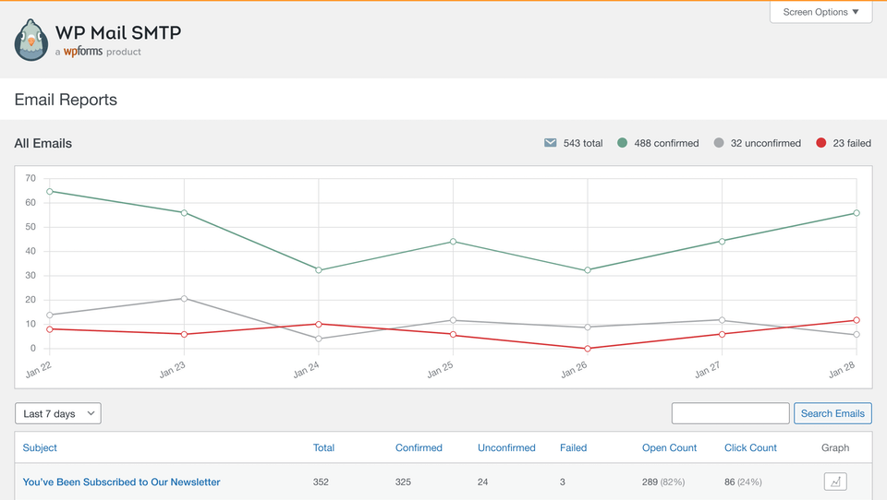Click the Search Emails button

tap(832, 413)
